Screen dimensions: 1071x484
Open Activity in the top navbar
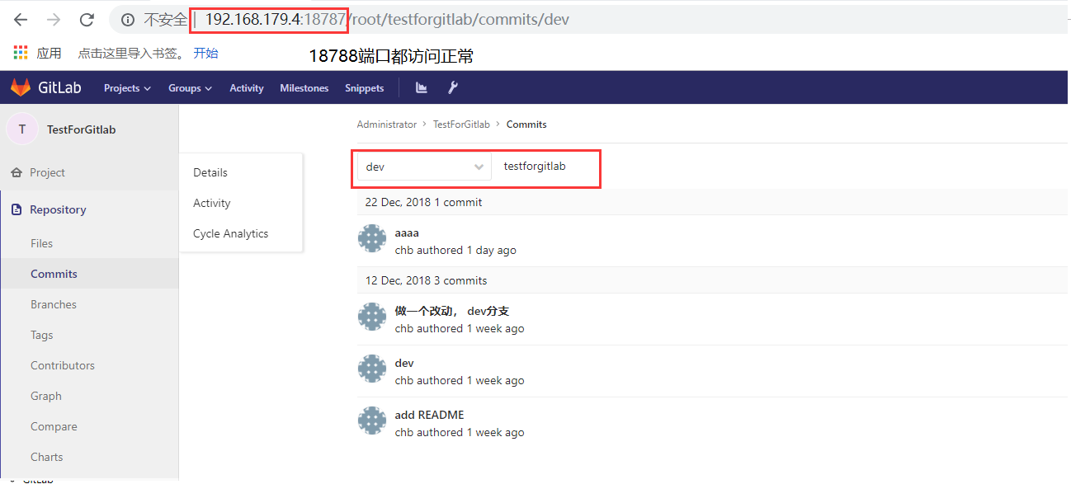(247, 88)
